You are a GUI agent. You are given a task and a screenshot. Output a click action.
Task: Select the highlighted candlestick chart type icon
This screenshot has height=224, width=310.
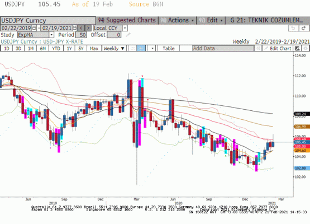[x=141, y=48]
